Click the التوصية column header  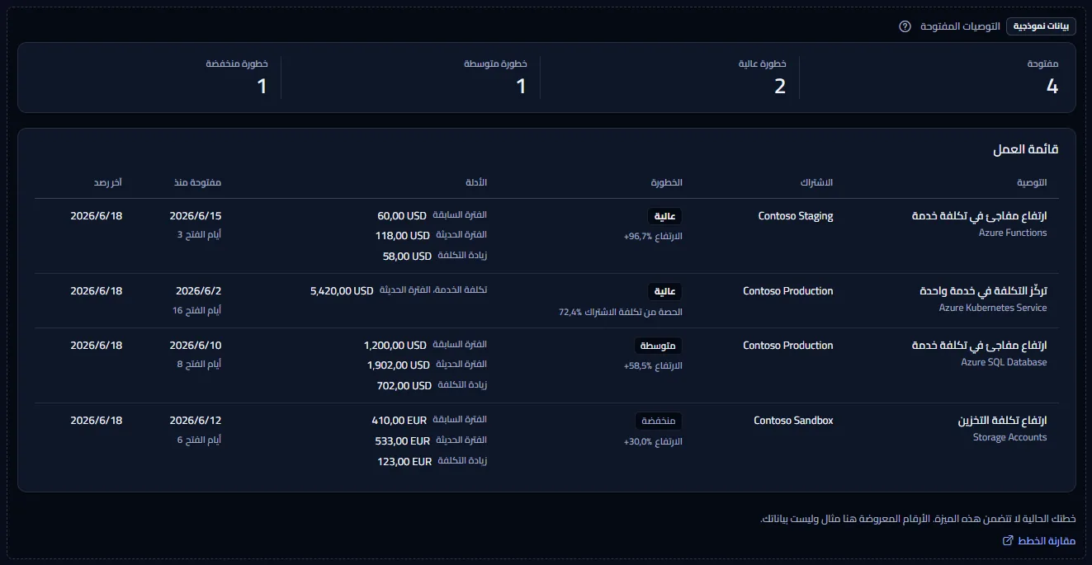[x=1031, y=182]
